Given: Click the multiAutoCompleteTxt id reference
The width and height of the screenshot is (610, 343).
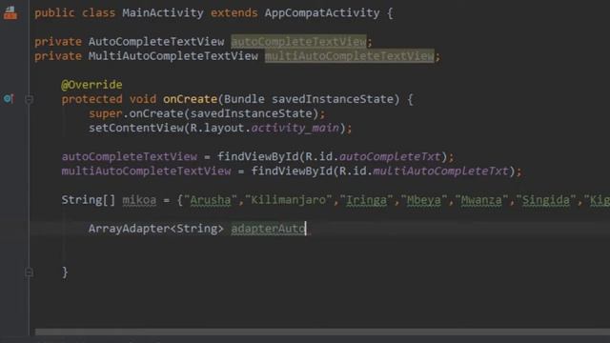Looking at the screenshot, I should 440,171.
